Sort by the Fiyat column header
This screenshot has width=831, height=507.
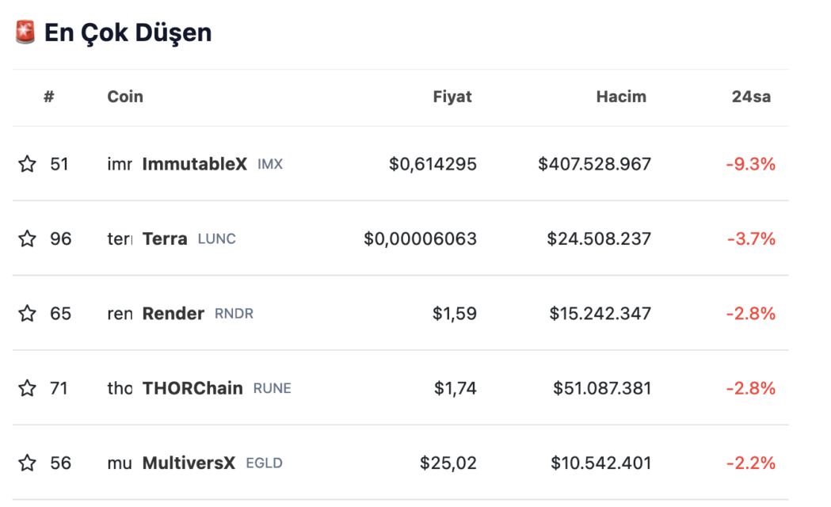452,97
